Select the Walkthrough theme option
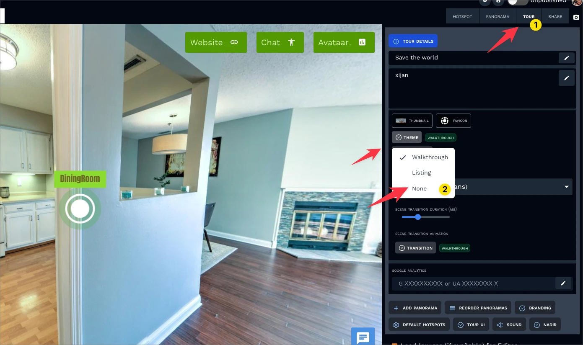Viewport: 583px width, 345px height. [x=430, y=157]
